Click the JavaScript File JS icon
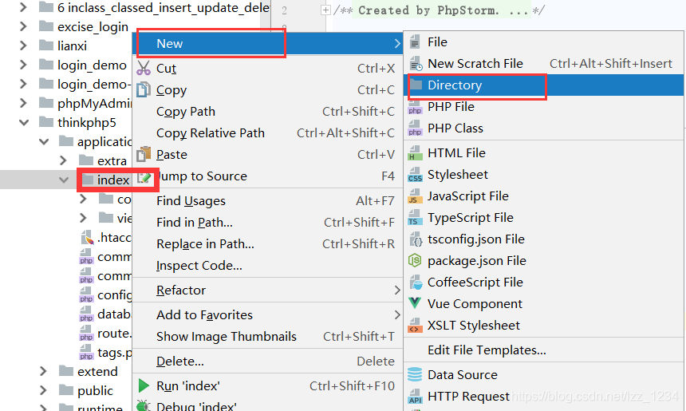The image size is (686, 411). pyautogui.click(x=415, y=196)
